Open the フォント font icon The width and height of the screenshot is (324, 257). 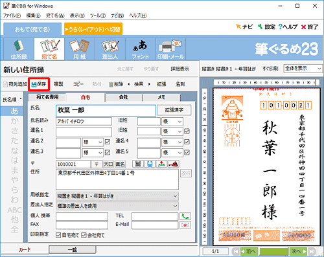141,49
